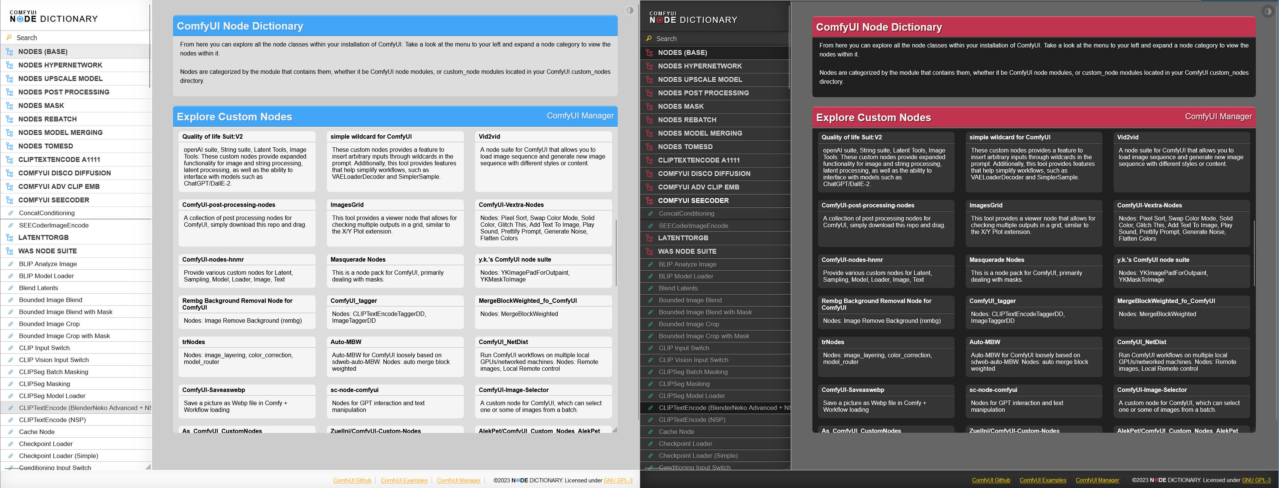Click link icon beside CLIPTextEncode (NSP), dark window
This screenshot has height=488, width=1279.
coord(650,419)
